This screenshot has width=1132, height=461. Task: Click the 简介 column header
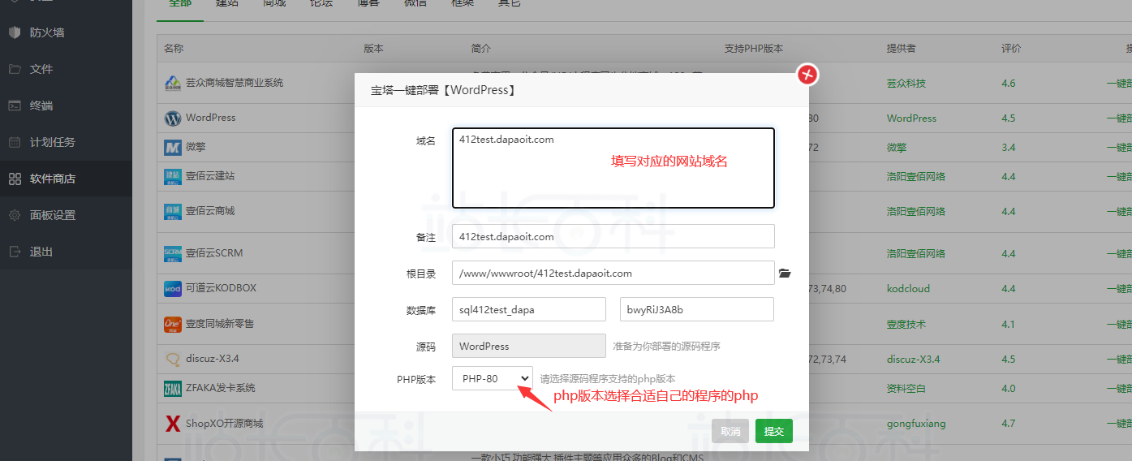pos(481,49)
